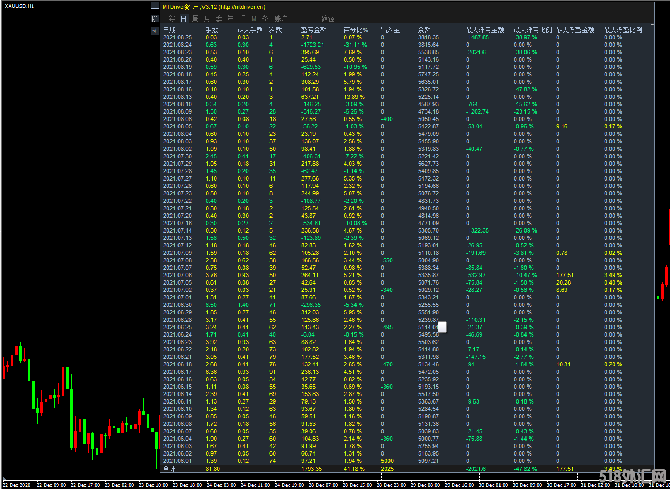Click the 盈亏金额 profit/loss column header
This screenshot has height=489, width=670.
tap(313, 30)
